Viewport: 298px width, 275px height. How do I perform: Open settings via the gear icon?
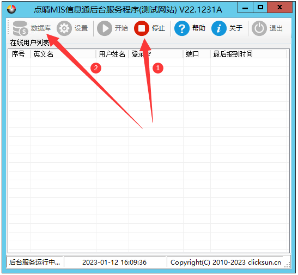(x=64, y=28)
